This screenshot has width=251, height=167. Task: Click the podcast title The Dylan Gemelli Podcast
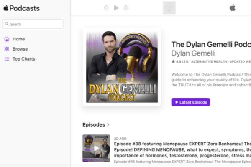211,44
